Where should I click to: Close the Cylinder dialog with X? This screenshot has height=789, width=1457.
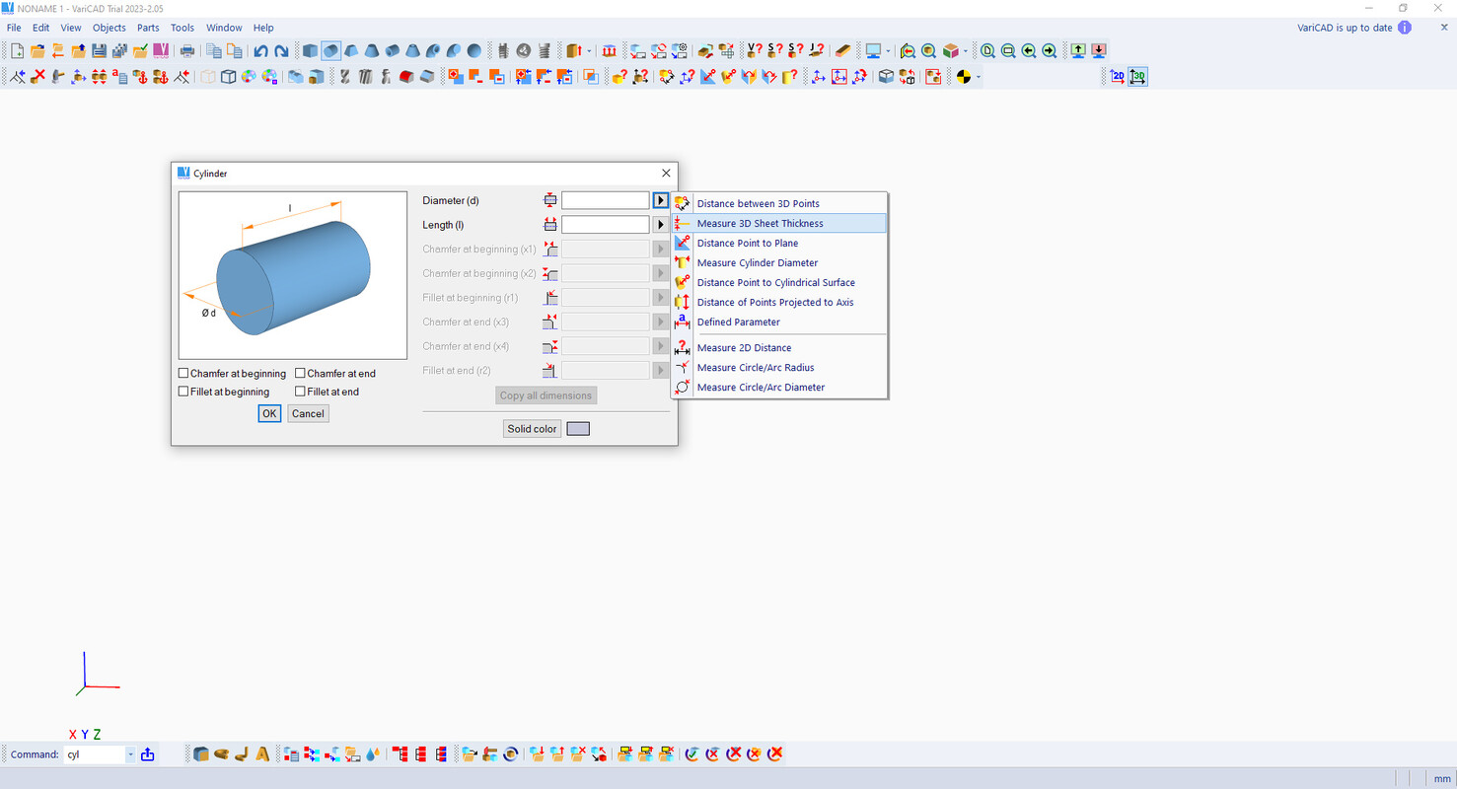point(666,174)
